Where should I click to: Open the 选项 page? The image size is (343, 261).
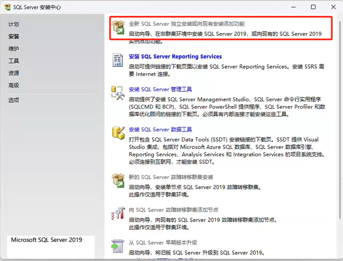coord(13,100)
